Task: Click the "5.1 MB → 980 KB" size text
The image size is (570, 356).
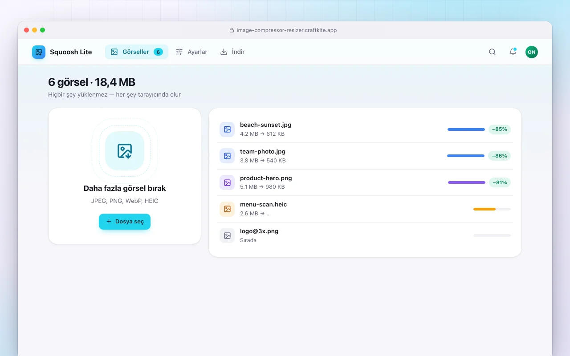Action: click(x=262, y=187)
